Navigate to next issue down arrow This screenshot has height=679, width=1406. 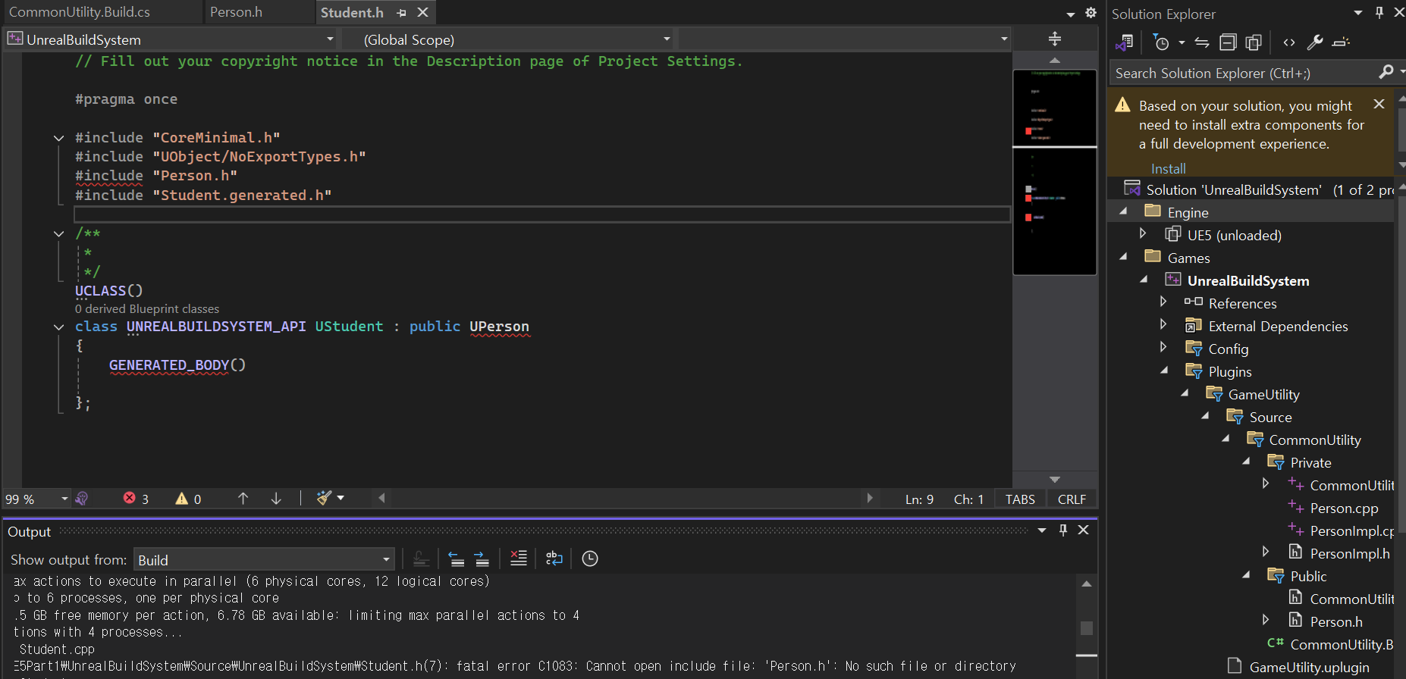click(276, 498)
